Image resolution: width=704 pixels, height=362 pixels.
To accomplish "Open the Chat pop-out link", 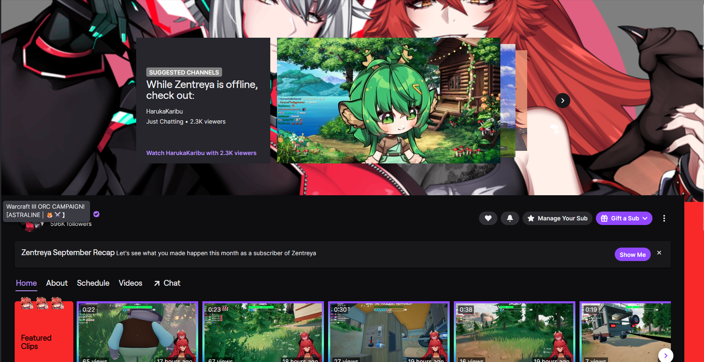I will 167,283.
